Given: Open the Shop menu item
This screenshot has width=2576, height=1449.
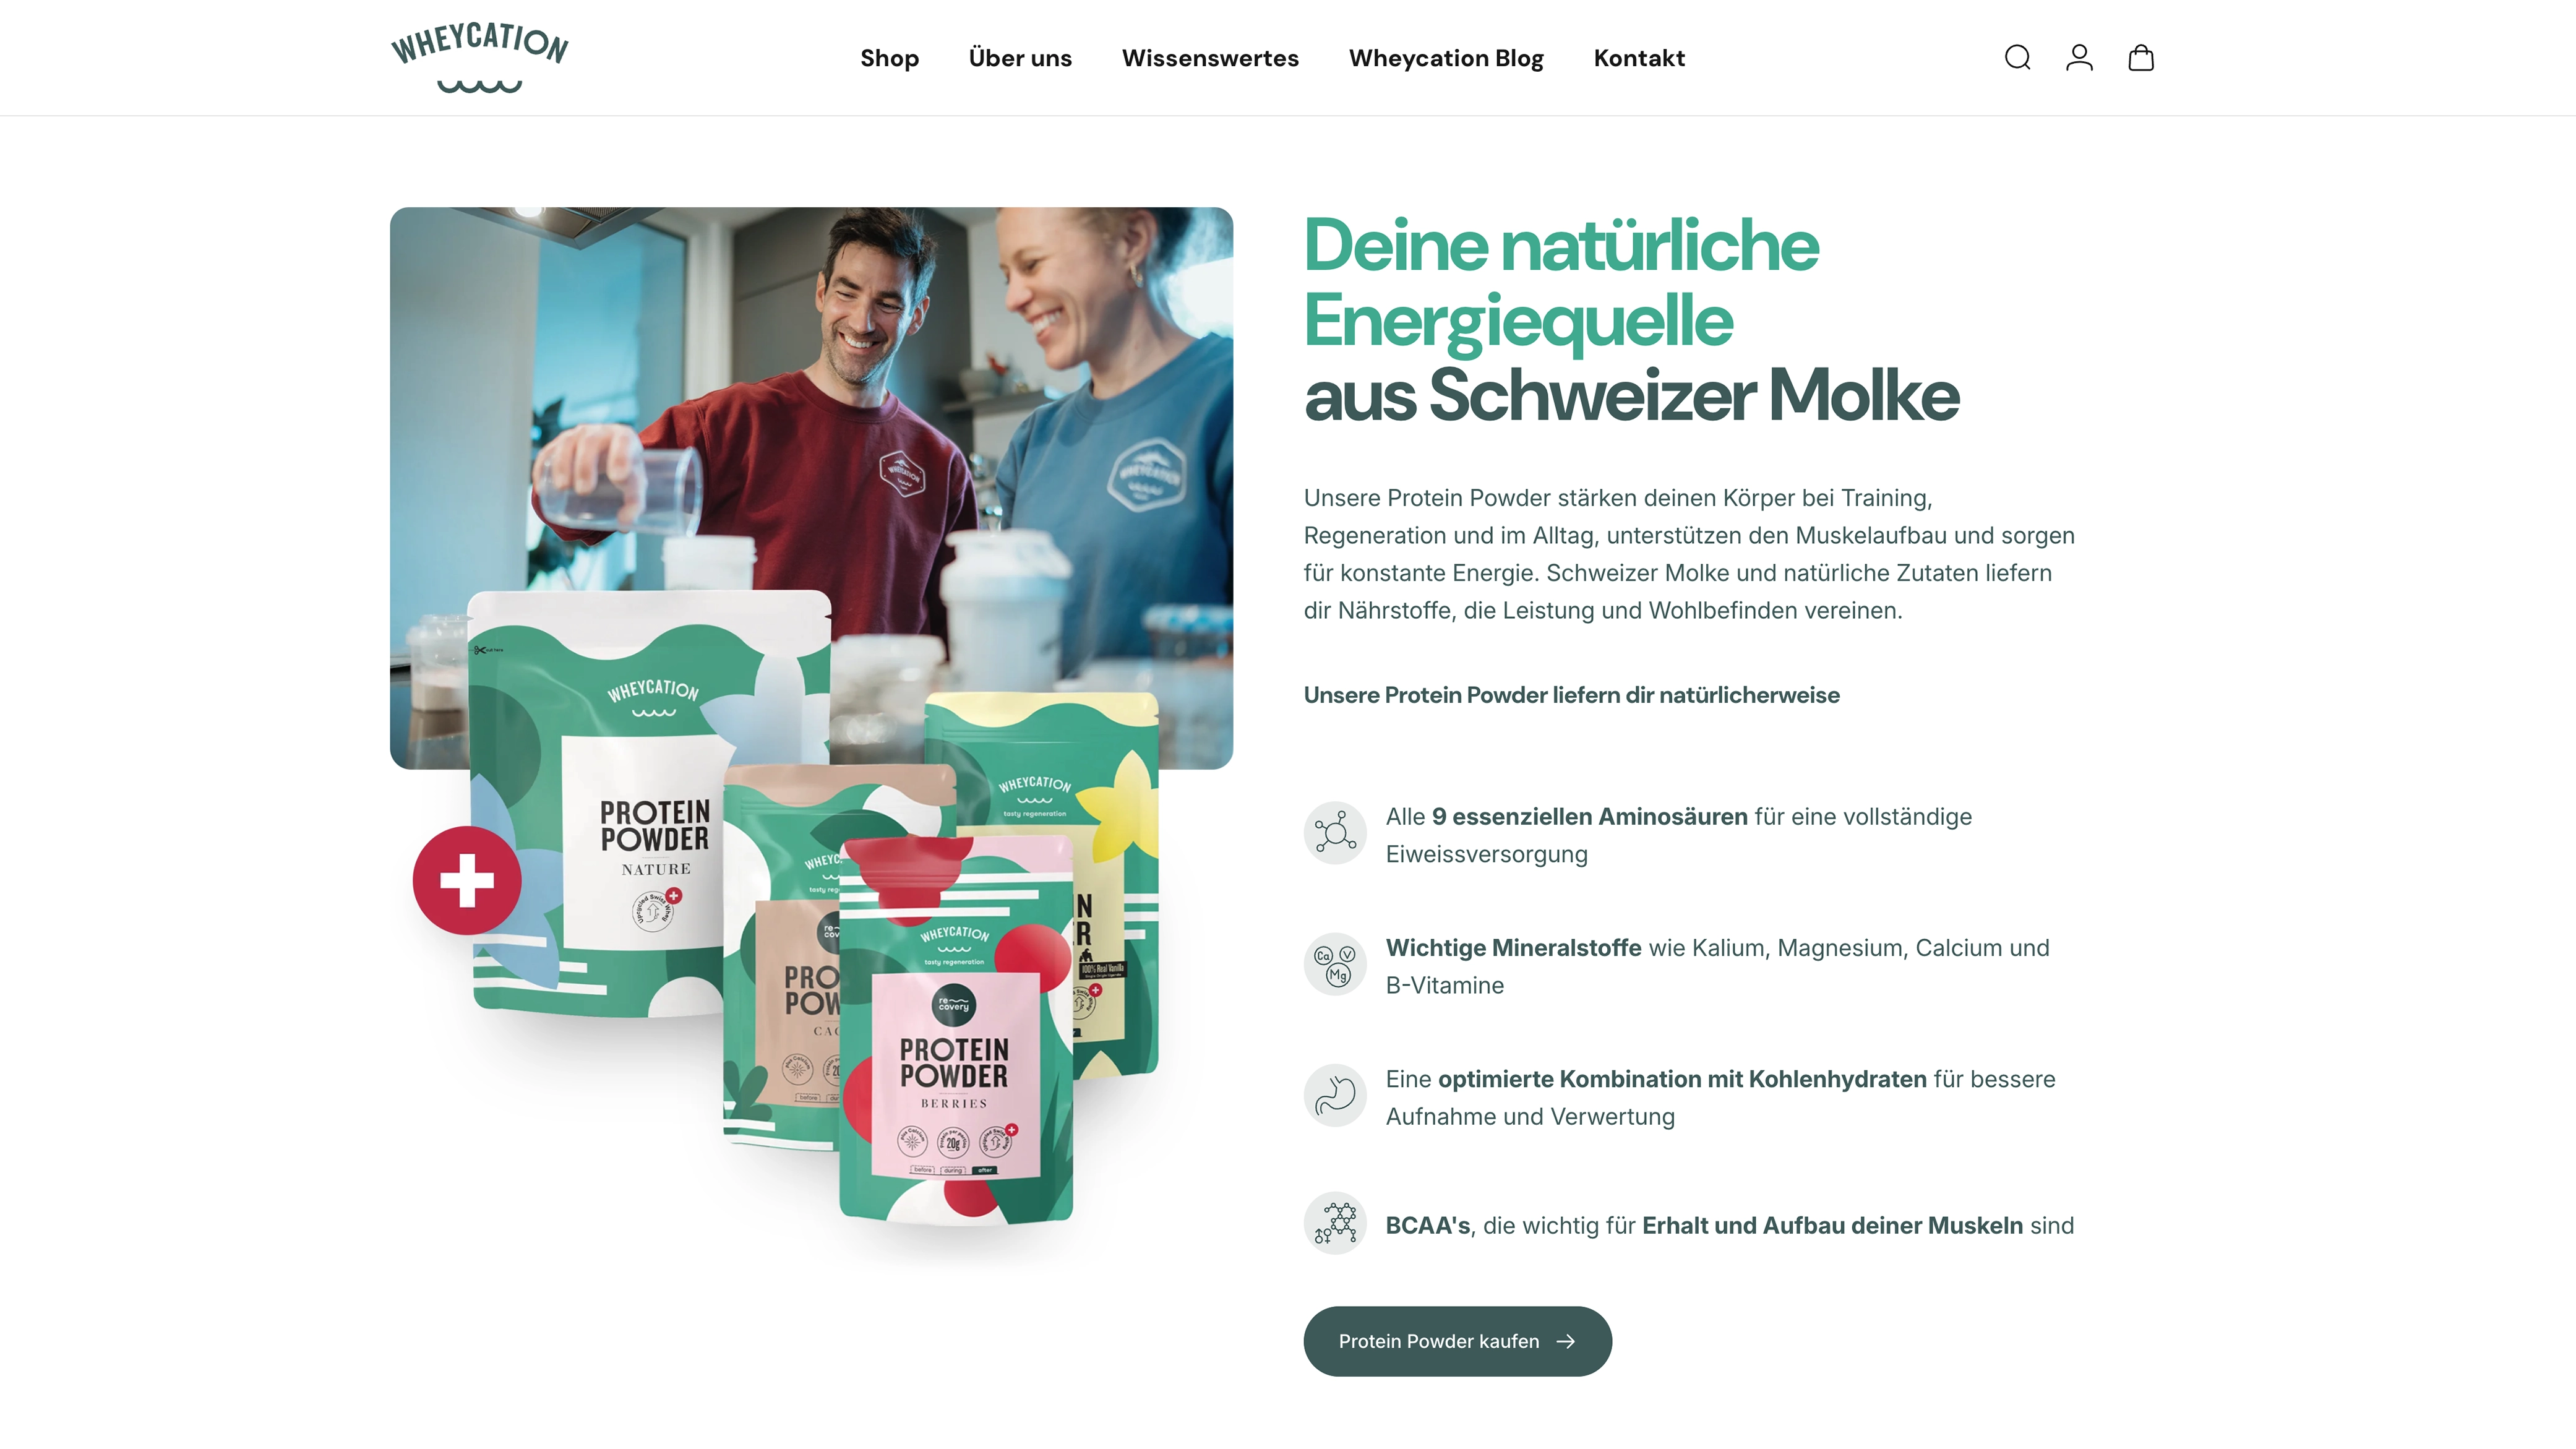Looking at the screenshot, I should 889,58.
